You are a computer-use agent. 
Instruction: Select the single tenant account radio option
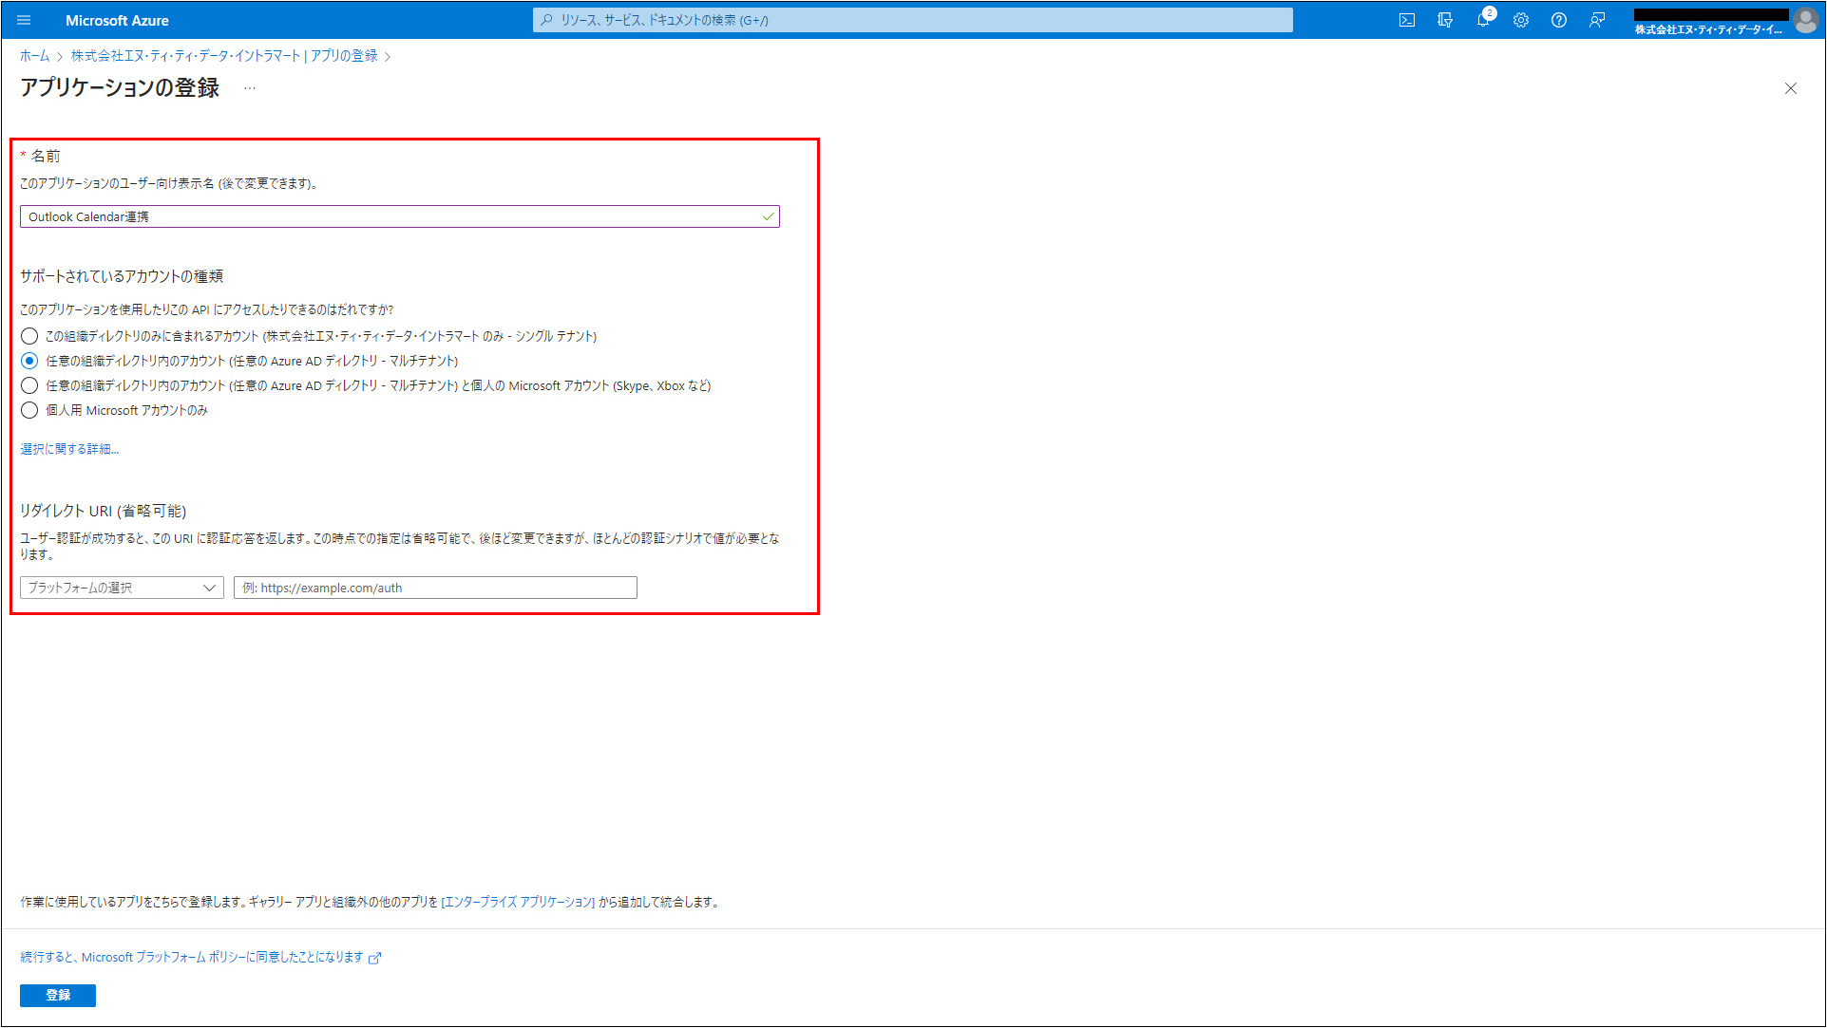[29, 336]
